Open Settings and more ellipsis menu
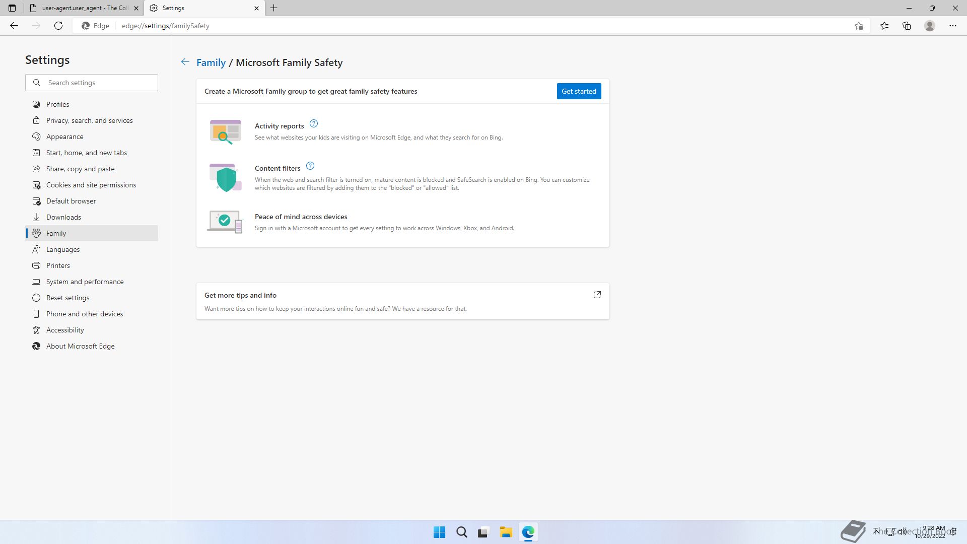 click(953, 26)
